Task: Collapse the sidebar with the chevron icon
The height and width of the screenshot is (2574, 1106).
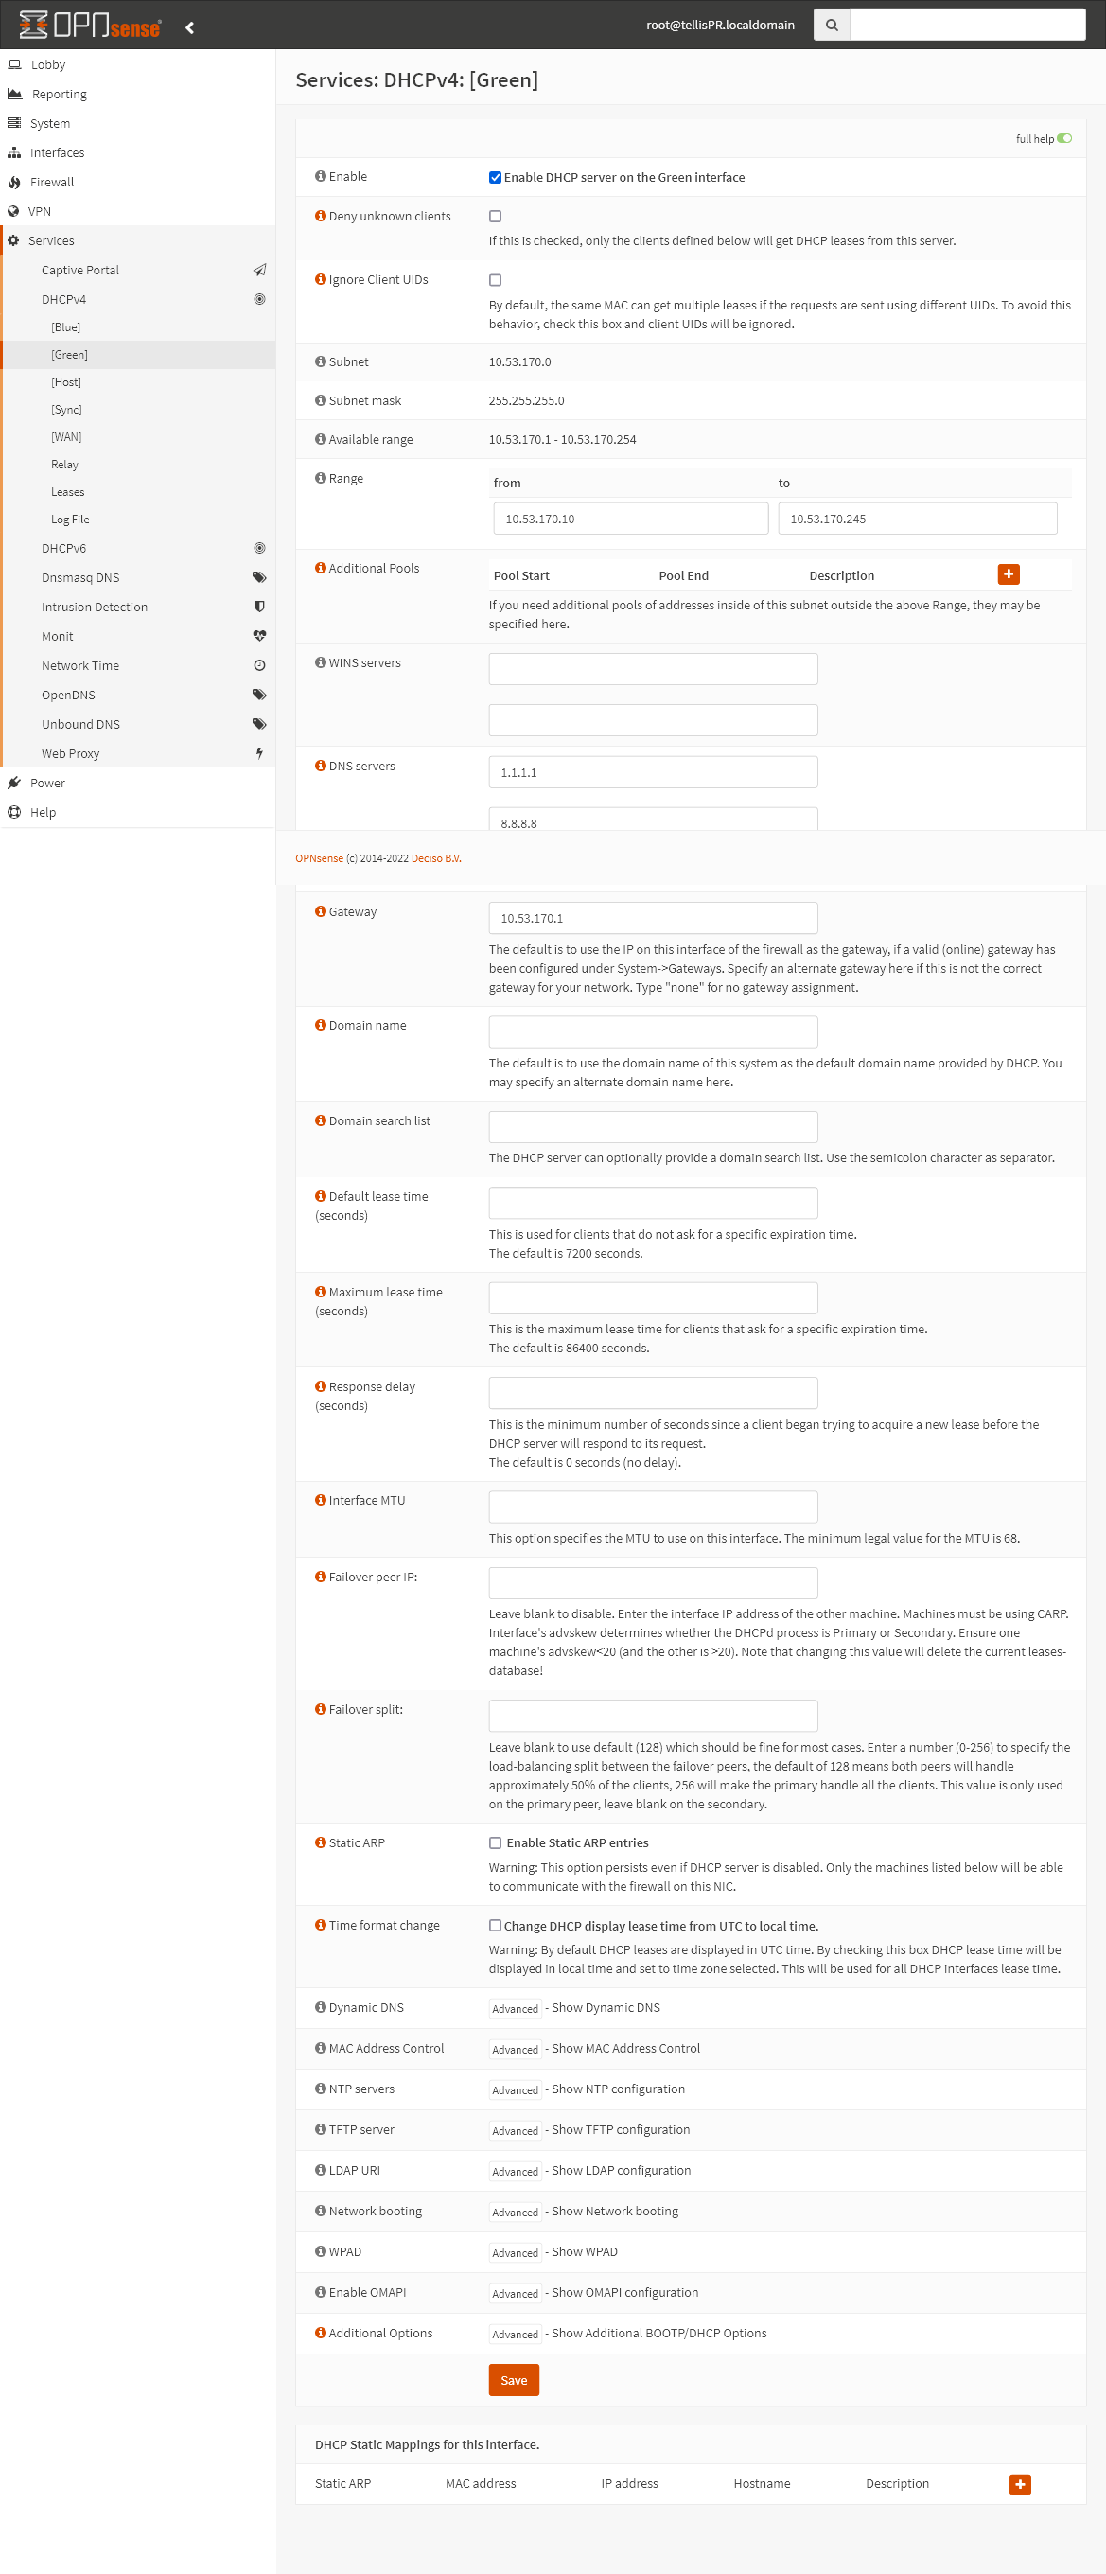Action: [190, 27]
